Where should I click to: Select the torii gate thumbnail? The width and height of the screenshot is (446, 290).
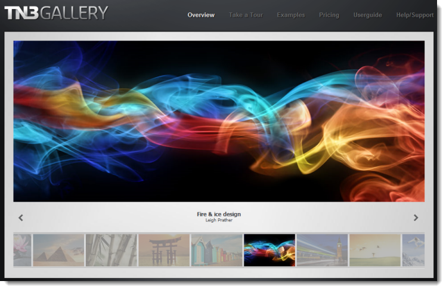[x=164, y=250]
